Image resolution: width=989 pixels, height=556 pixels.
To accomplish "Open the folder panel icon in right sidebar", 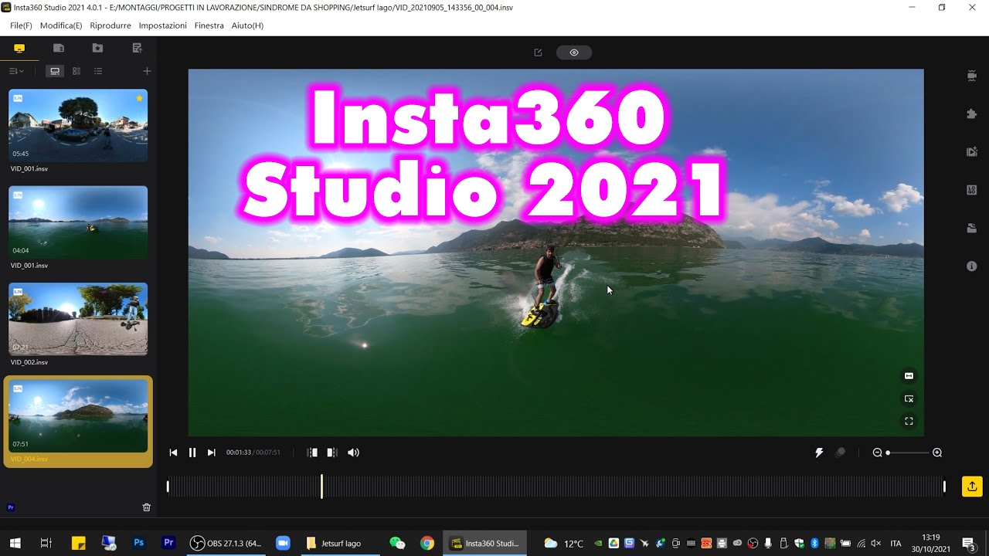I will click(971, 228).
